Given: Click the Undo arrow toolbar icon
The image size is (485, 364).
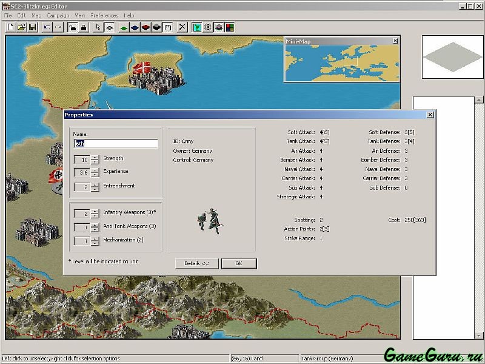Looking at the screenshot, I should pos(47,27).
